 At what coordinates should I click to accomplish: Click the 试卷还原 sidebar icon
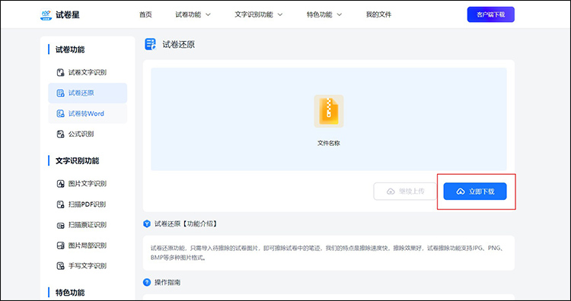pos(60,93)
